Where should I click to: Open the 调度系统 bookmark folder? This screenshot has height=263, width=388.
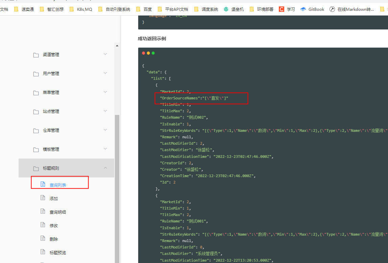pos(206,9)
